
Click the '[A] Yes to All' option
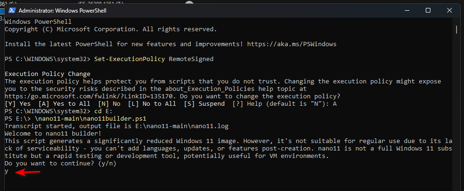coord(64,104)
